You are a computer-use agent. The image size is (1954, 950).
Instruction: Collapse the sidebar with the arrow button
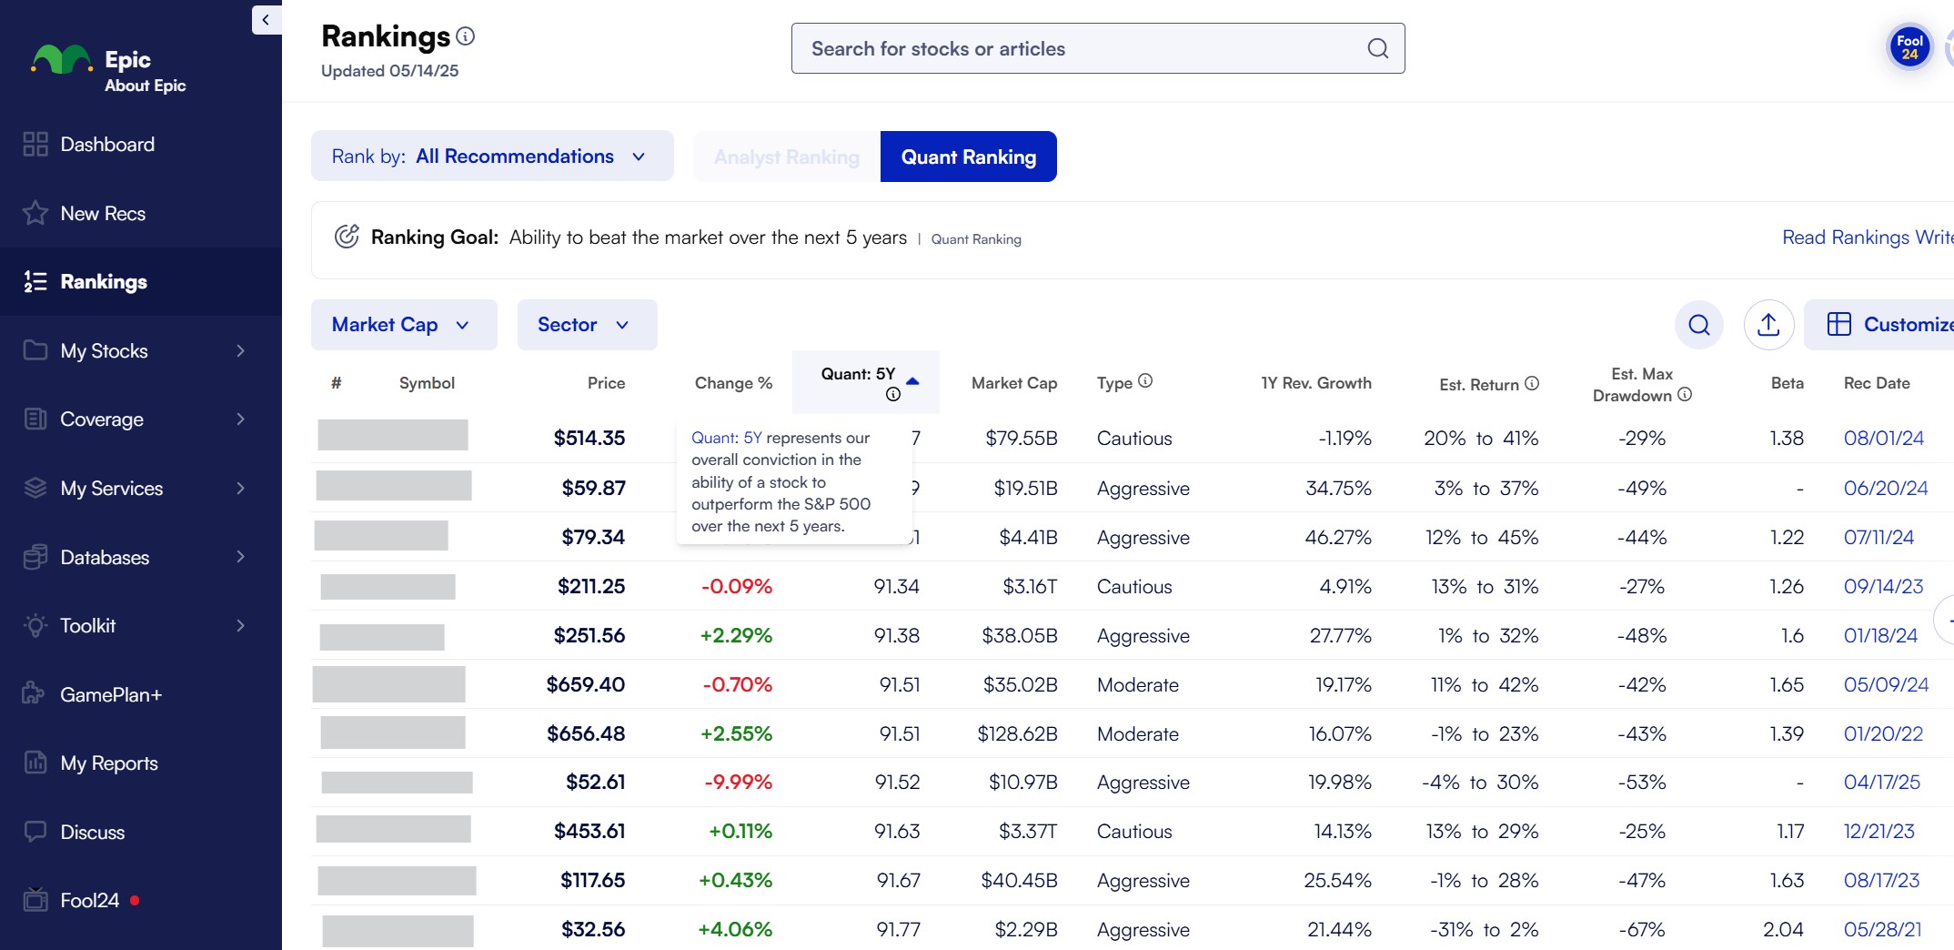point(266,19)
